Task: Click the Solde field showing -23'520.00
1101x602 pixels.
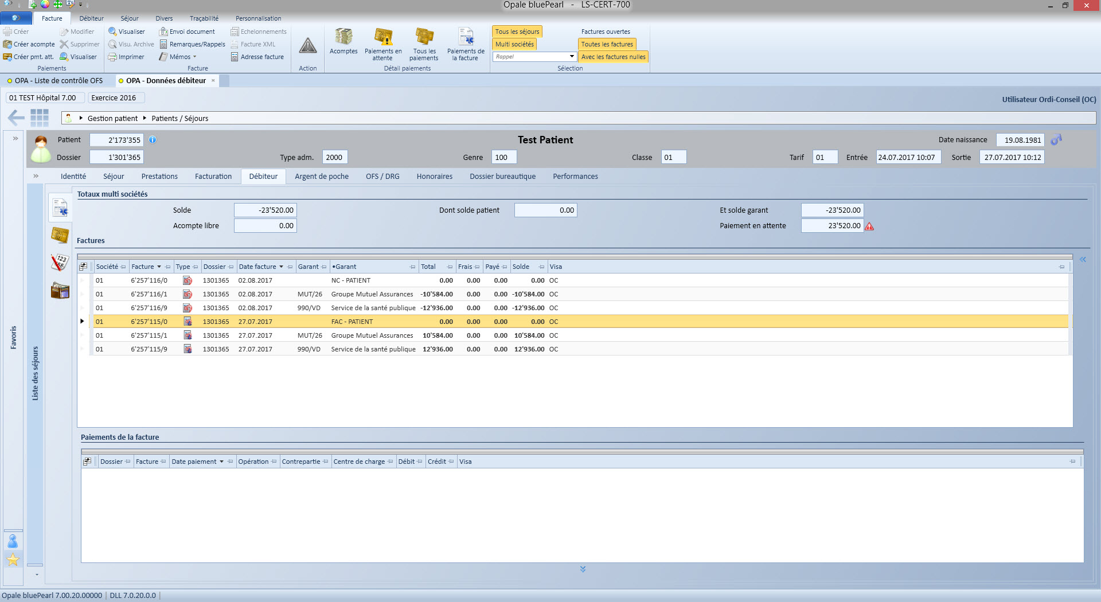Action: click(x=265, y=210)
